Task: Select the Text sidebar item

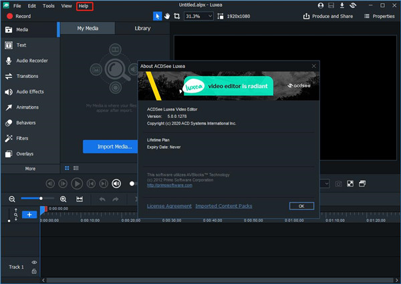Action: pos(29,45)
